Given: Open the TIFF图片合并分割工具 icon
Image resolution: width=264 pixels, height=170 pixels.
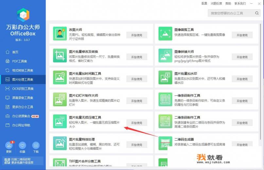Looking at the screenshot, I should [60, 162].
